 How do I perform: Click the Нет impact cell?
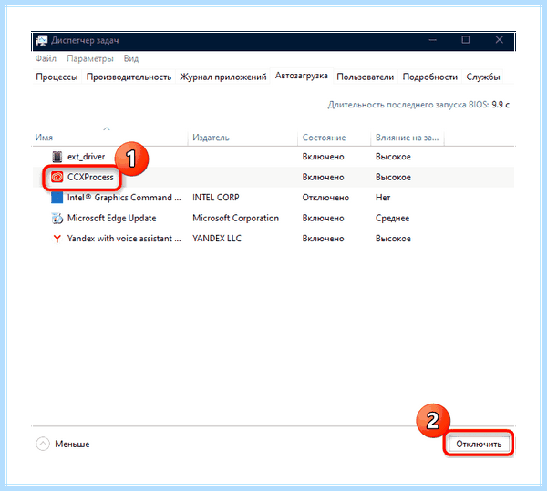383,198
